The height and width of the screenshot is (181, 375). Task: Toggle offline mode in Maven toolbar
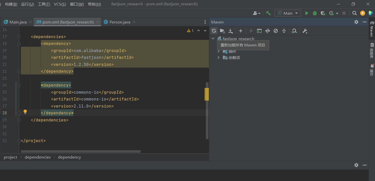tap(275, 31)
